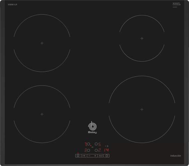Tap the timer clock touch key
Viewport: 189px width, 166px height.
coord(107,156)
